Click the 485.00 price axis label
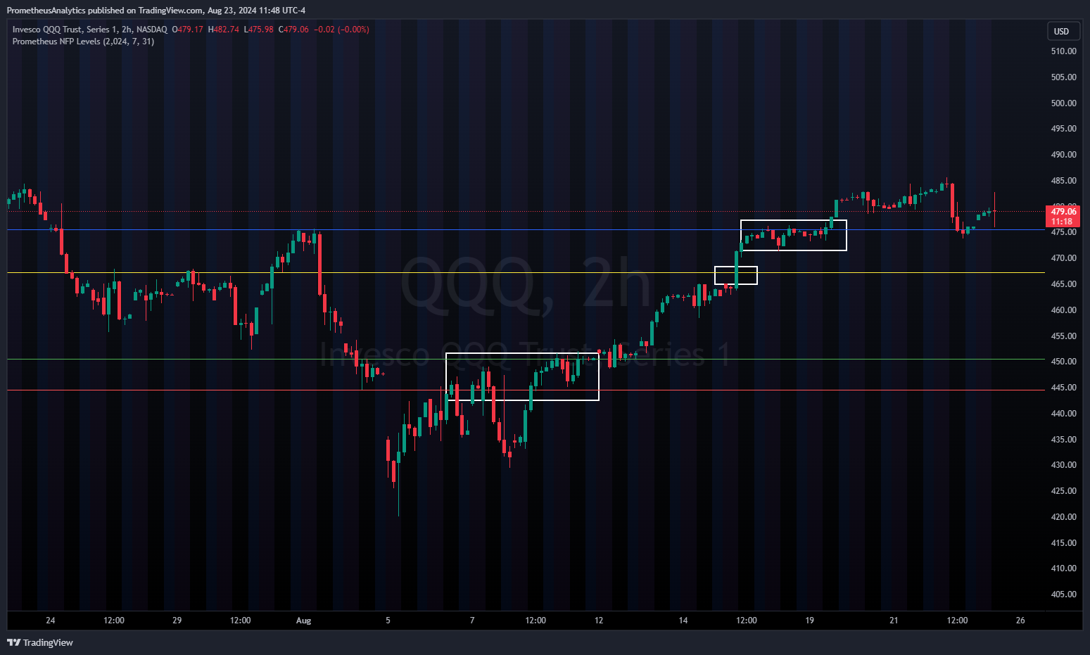This screenshot has width=1090, height=655. point(1063,181)
